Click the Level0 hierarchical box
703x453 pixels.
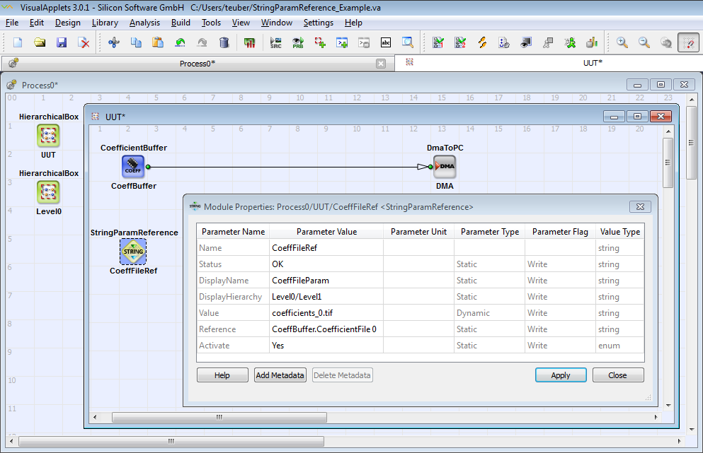pyautogui.click(x=48, y=192)
